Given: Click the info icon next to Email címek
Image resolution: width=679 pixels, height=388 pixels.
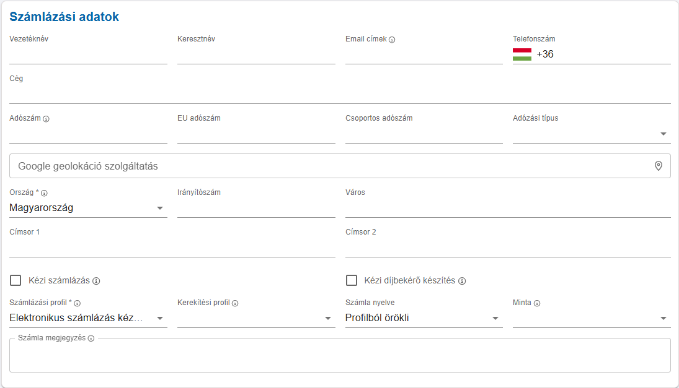Looking at the screenshot, I should (392, 40).
